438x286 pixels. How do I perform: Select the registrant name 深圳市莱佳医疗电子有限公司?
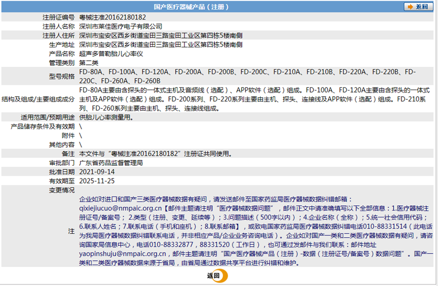[x=121, y=26]
